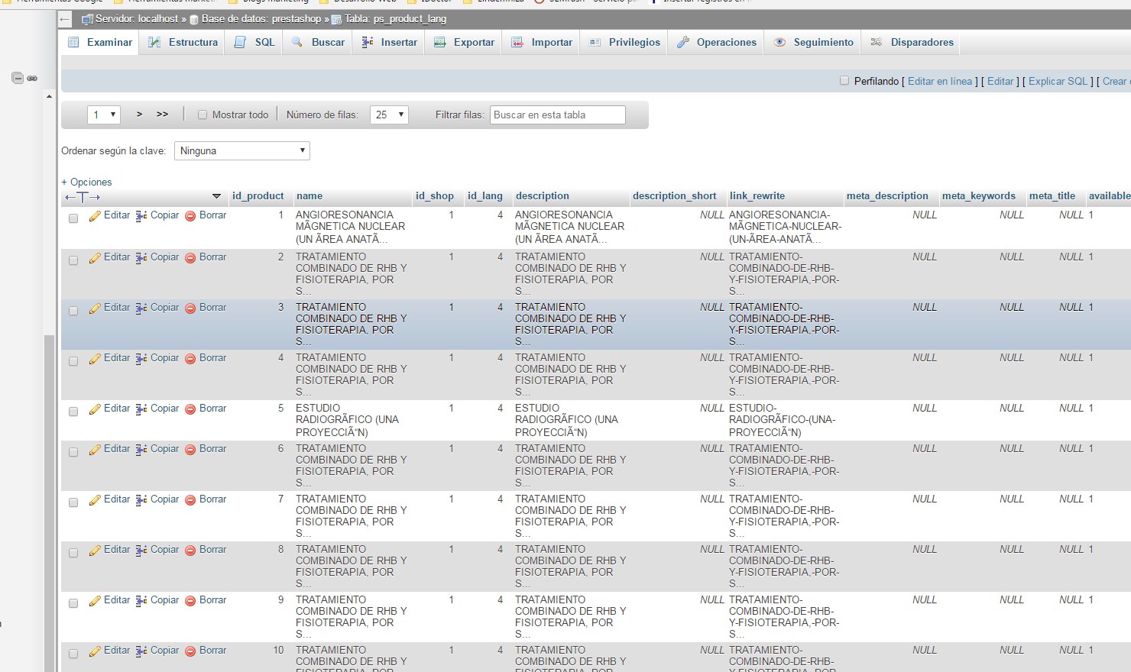Check the Mostrar todo checkbox

click(203, 115)
